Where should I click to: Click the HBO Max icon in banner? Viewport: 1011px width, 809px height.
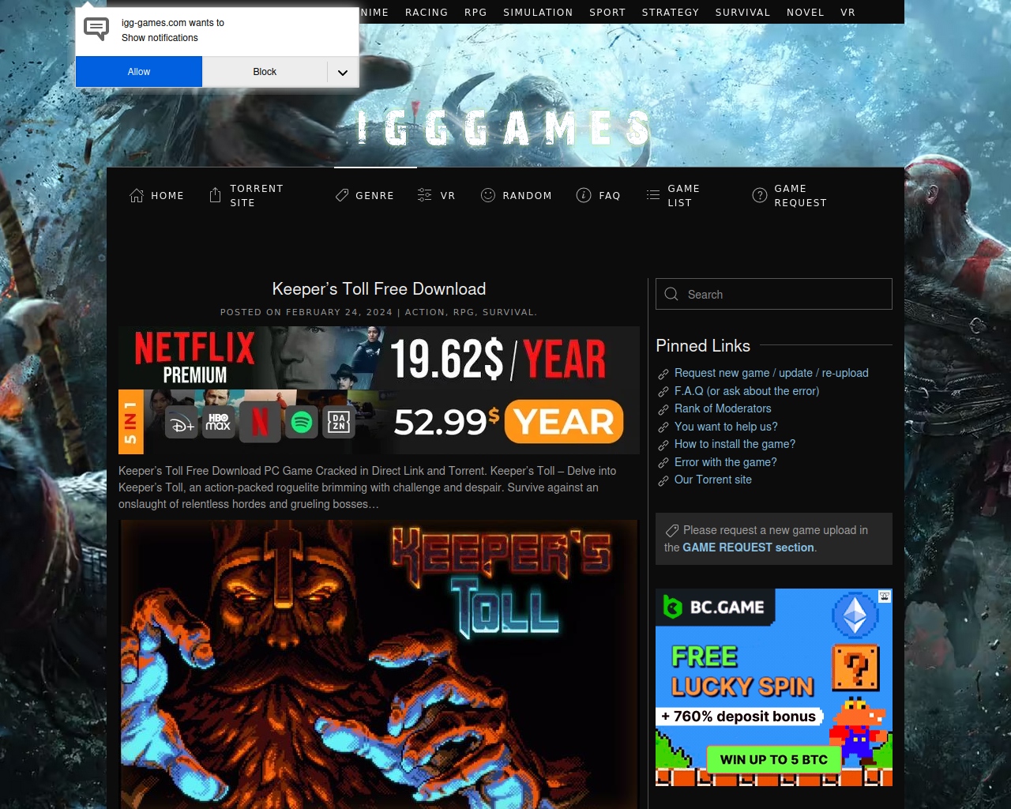[x=218, y=423]
